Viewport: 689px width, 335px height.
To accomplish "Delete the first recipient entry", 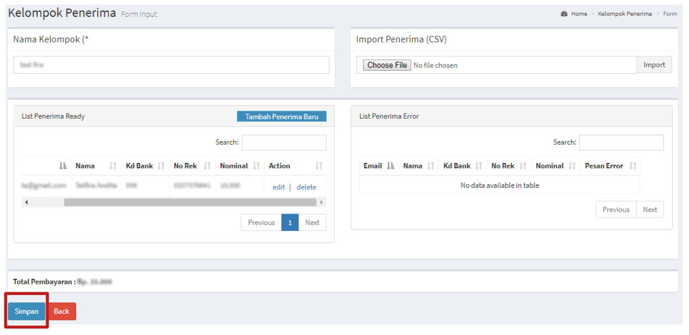I will pyautogui.click(x=307, y=187).
